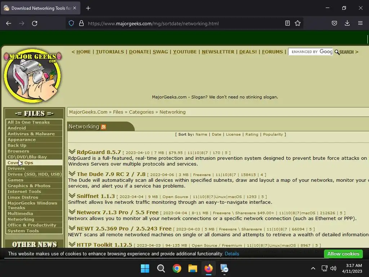Show hidden system tray icons
This screenshot has width=369, height=277.
pos(313,268)
